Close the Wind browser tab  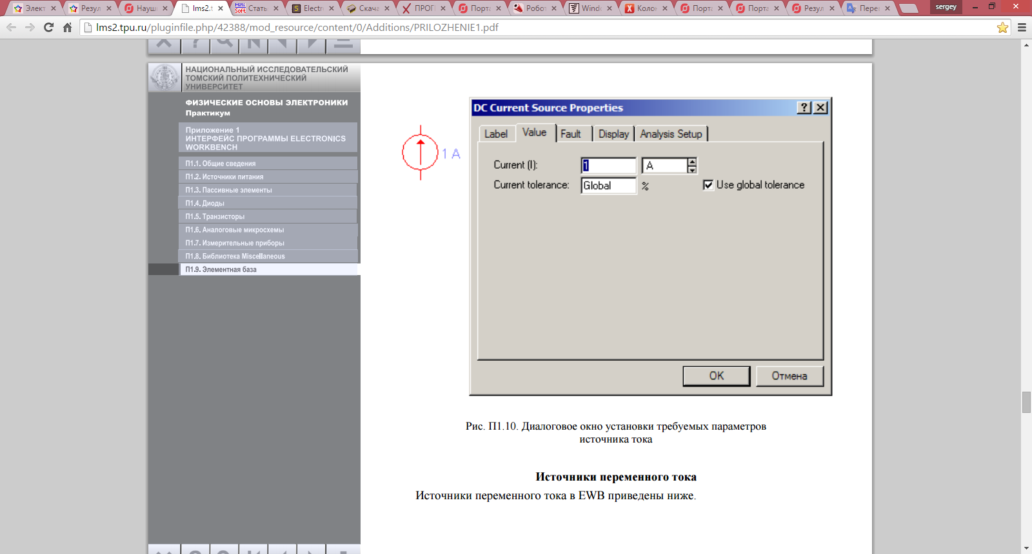(x=610, y=8)
